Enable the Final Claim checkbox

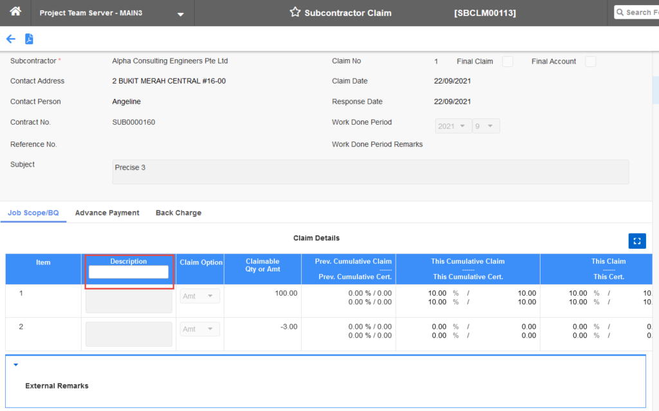tap(507, 60)
